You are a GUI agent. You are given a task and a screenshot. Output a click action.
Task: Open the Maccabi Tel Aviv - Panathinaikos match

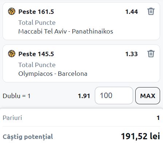(66, 31)
